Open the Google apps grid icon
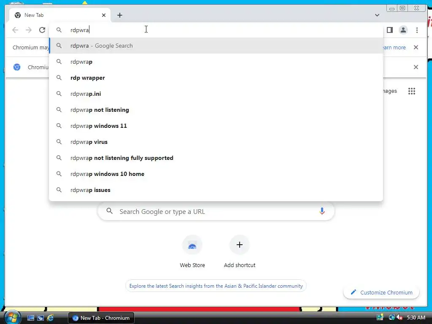Image resolution: width=432 pixels, height=324 pixels. [412, 91]
